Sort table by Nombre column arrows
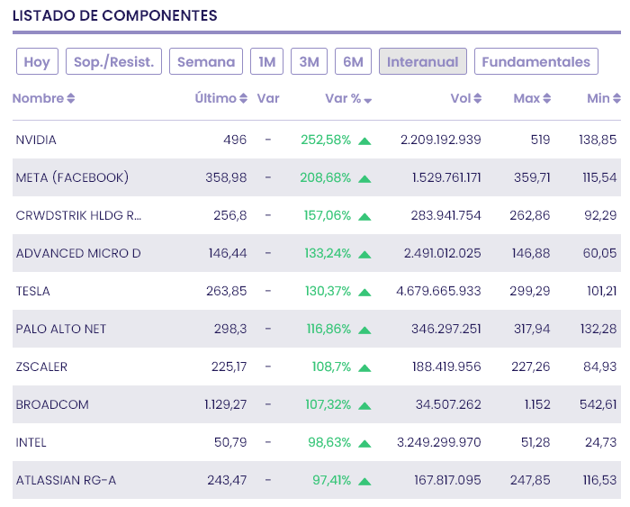Screen dimensions: 630x507 pos(71,99)
